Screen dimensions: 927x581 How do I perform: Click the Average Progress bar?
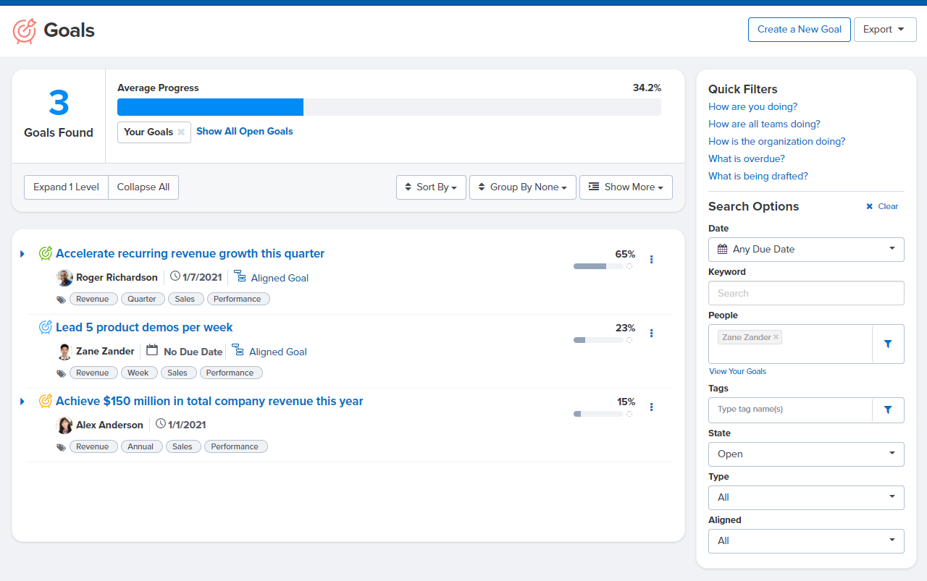coord(389,107)
